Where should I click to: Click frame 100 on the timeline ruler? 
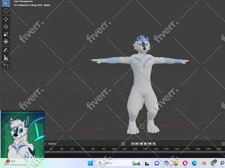pos(114,149)
